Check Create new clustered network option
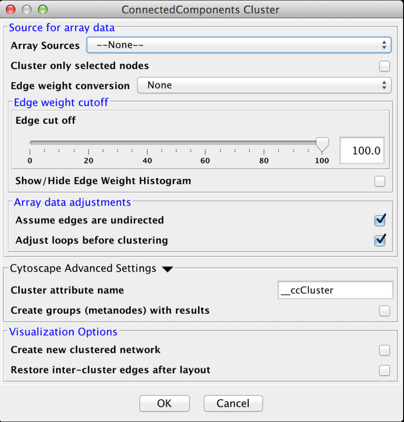Viewport: 404px width, 422px height. (x=384, y=350)
